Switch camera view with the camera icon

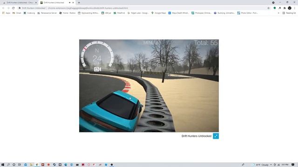(97, 69)
